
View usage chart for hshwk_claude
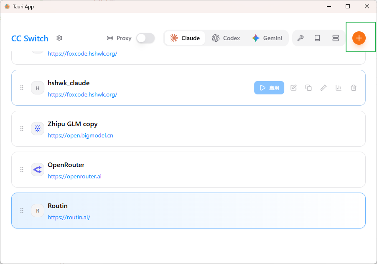point(338,88)
